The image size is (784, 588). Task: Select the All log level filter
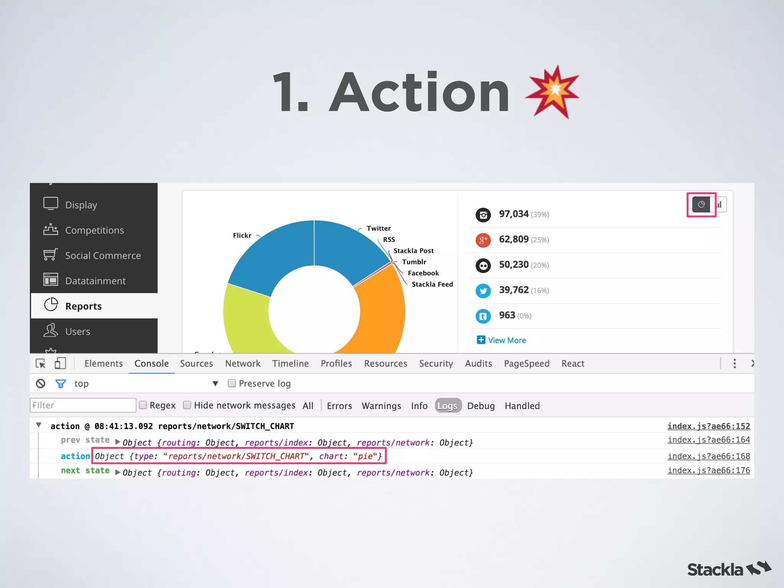[x=308, y=406]
